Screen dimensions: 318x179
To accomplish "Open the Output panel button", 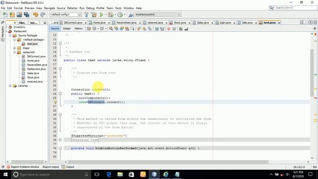I will (x=68, y=167).
